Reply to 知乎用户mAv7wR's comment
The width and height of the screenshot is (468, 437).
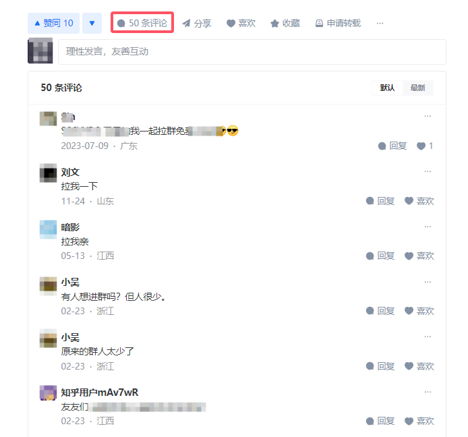click(x=380, y=421)
